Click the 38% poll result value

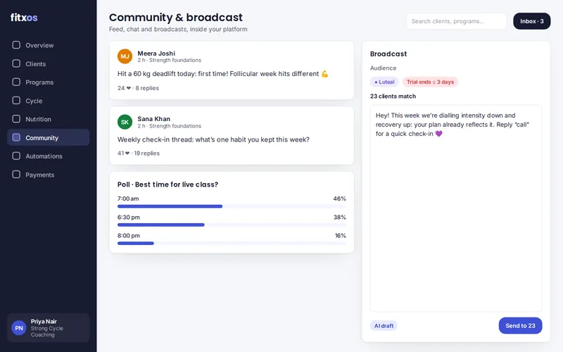(x=339, y=218)
